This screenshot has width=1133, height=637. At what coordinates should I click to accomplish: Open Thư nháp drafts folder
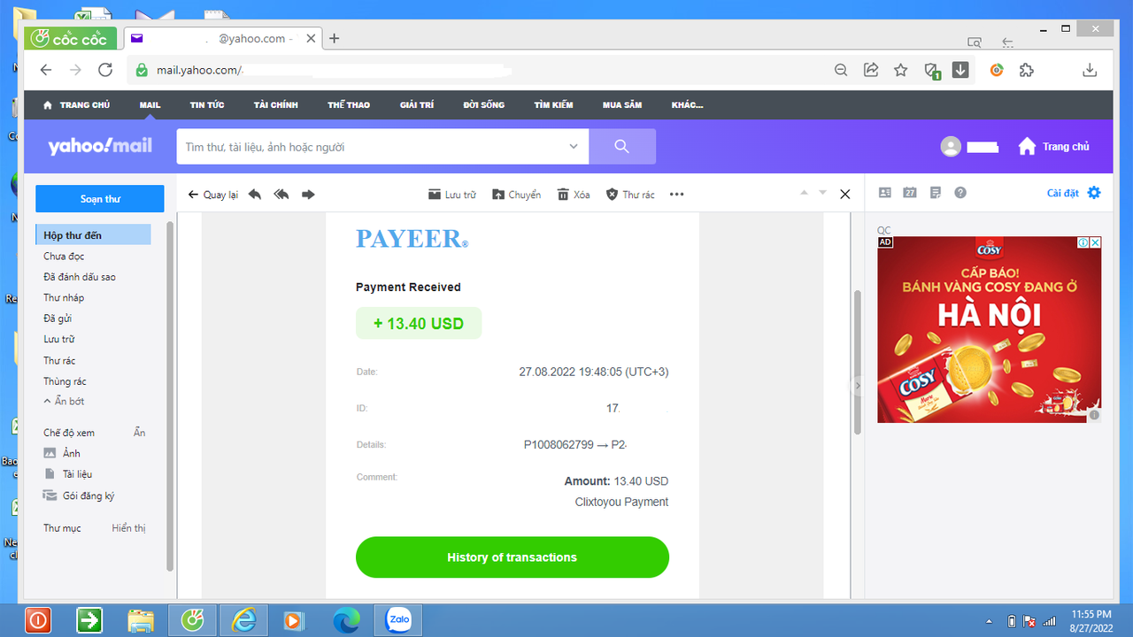[x=64, y=297]
